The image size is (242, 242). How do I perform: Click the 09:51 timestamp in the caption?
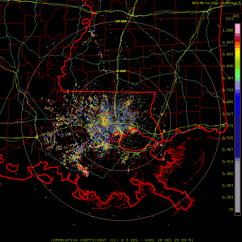[188, 240]
